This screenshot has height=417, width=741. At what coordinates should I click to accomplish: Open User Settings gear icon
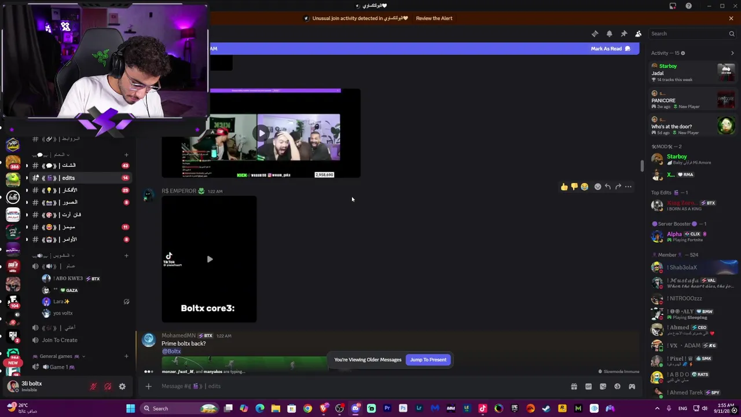122,386
